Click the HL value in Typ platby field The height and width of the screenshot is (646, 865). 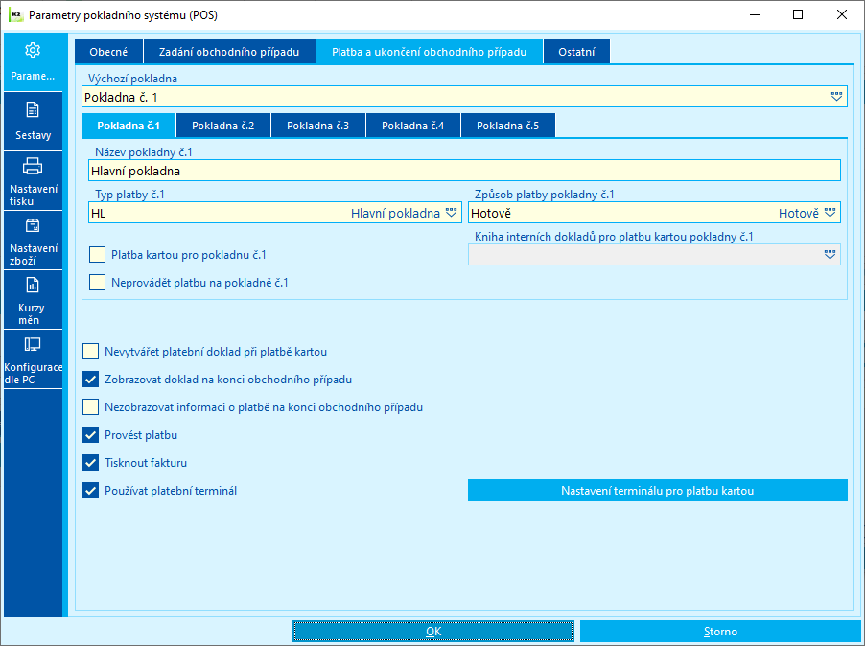click(98, 214)
